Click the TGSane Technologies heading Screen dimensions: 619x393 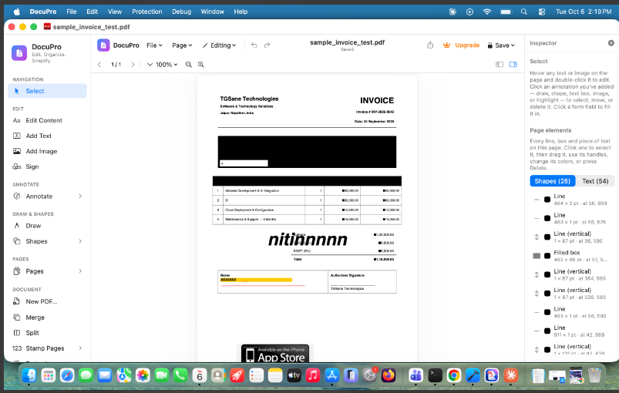point(249,99)
